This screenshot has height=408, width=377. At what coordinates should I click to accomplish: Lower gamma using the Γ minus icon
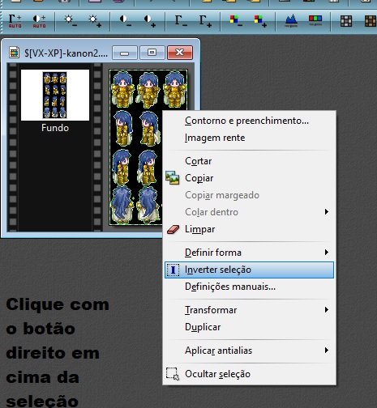click(x=181, y=21)
